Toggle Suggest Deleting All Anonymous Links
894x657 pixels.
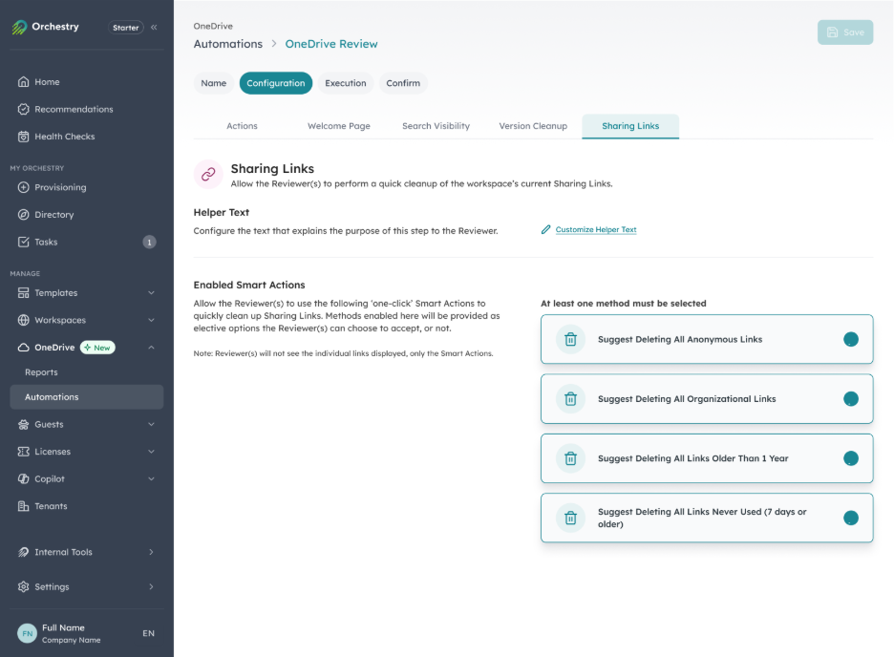851,340
